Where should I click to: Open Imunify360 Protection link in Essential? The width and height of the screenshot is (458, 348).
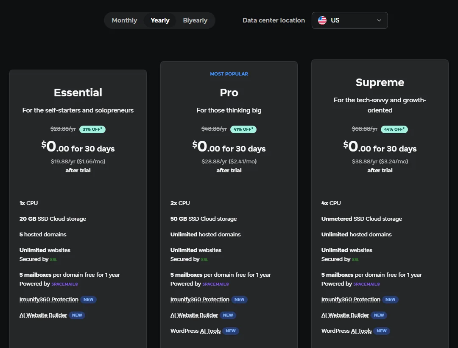coord(49,300)
